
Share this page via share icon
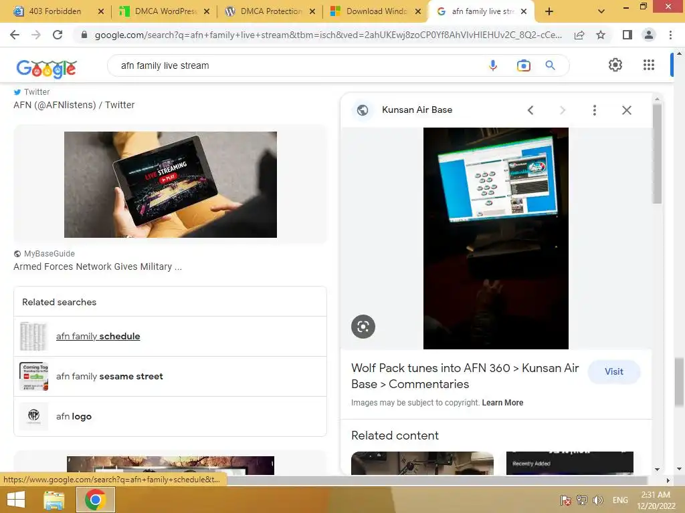pyautogui.click(x=579, y=35)
